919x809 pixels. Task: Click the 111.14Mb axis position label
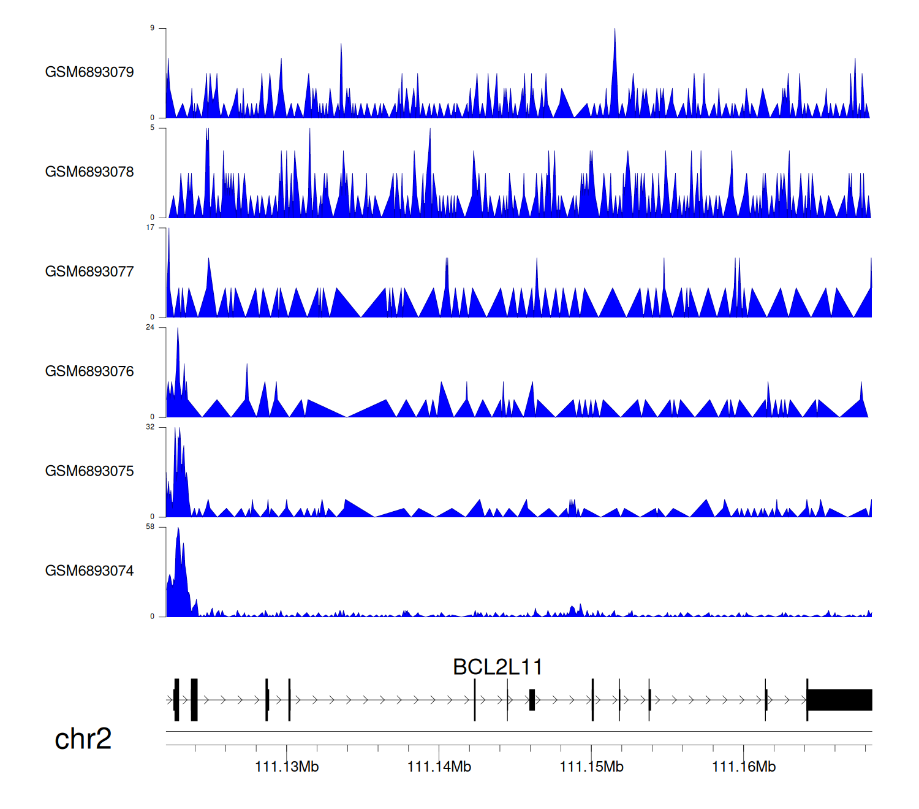(439, 767)
